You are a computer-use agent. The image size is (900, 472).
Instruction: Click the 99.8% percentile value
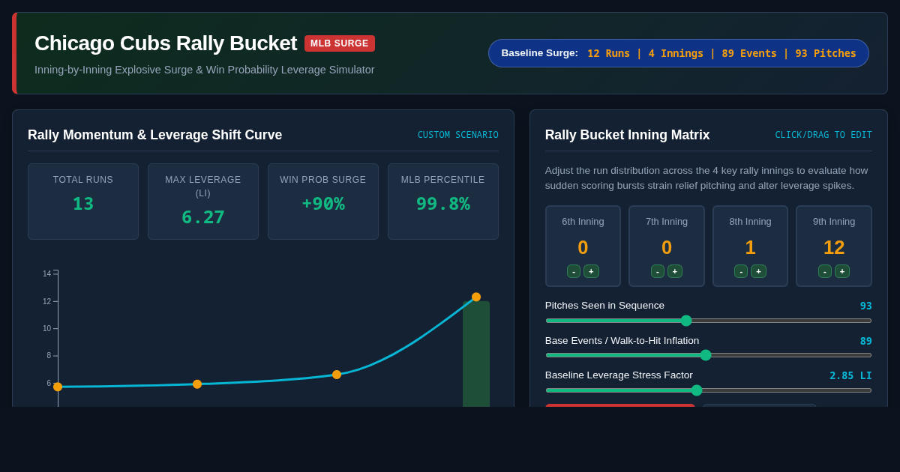443,204
